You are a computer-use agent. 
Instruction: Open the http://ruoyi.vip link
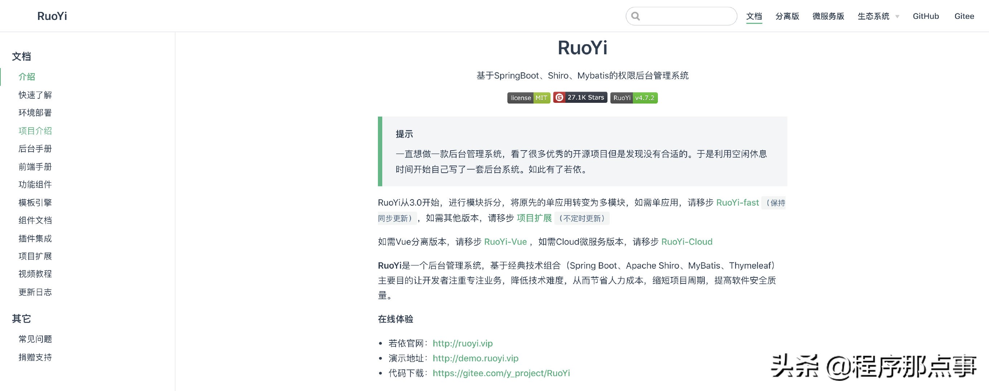coord(462,343)
